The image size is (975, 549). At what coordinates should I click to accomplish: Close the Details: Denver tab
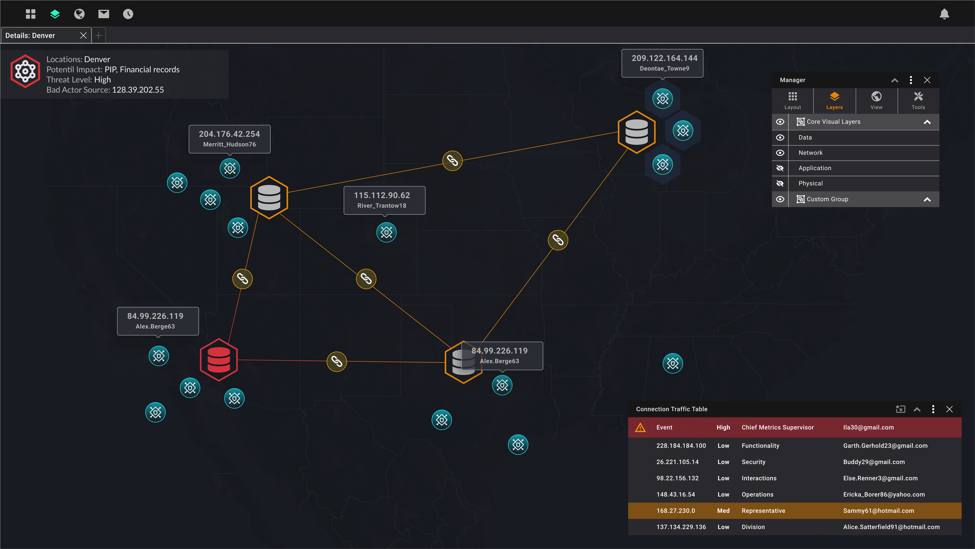[x=83, y=35]
